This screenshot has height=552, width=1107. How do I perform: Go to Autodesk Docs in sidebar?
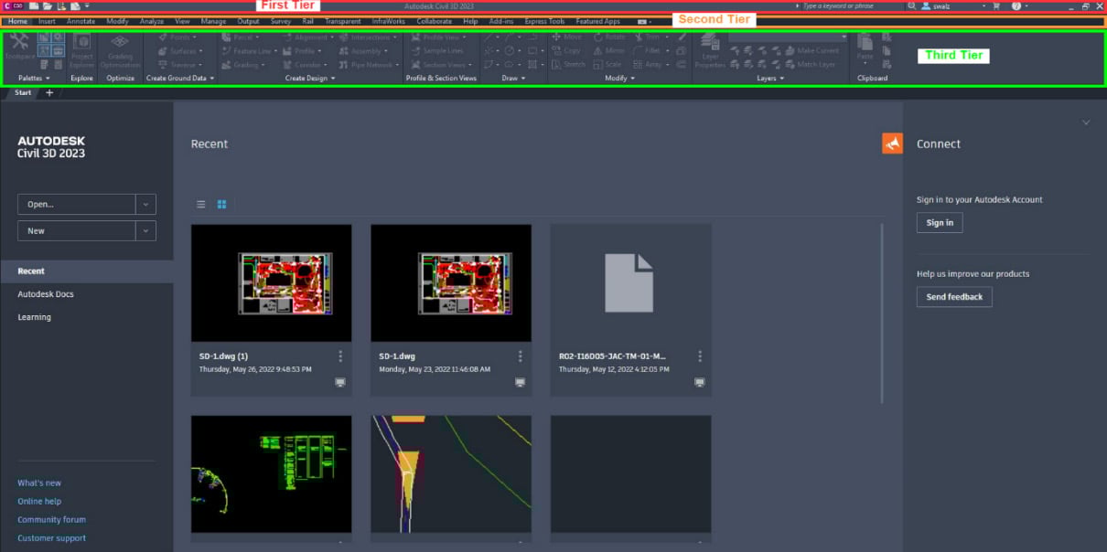[x=46, y=294]
